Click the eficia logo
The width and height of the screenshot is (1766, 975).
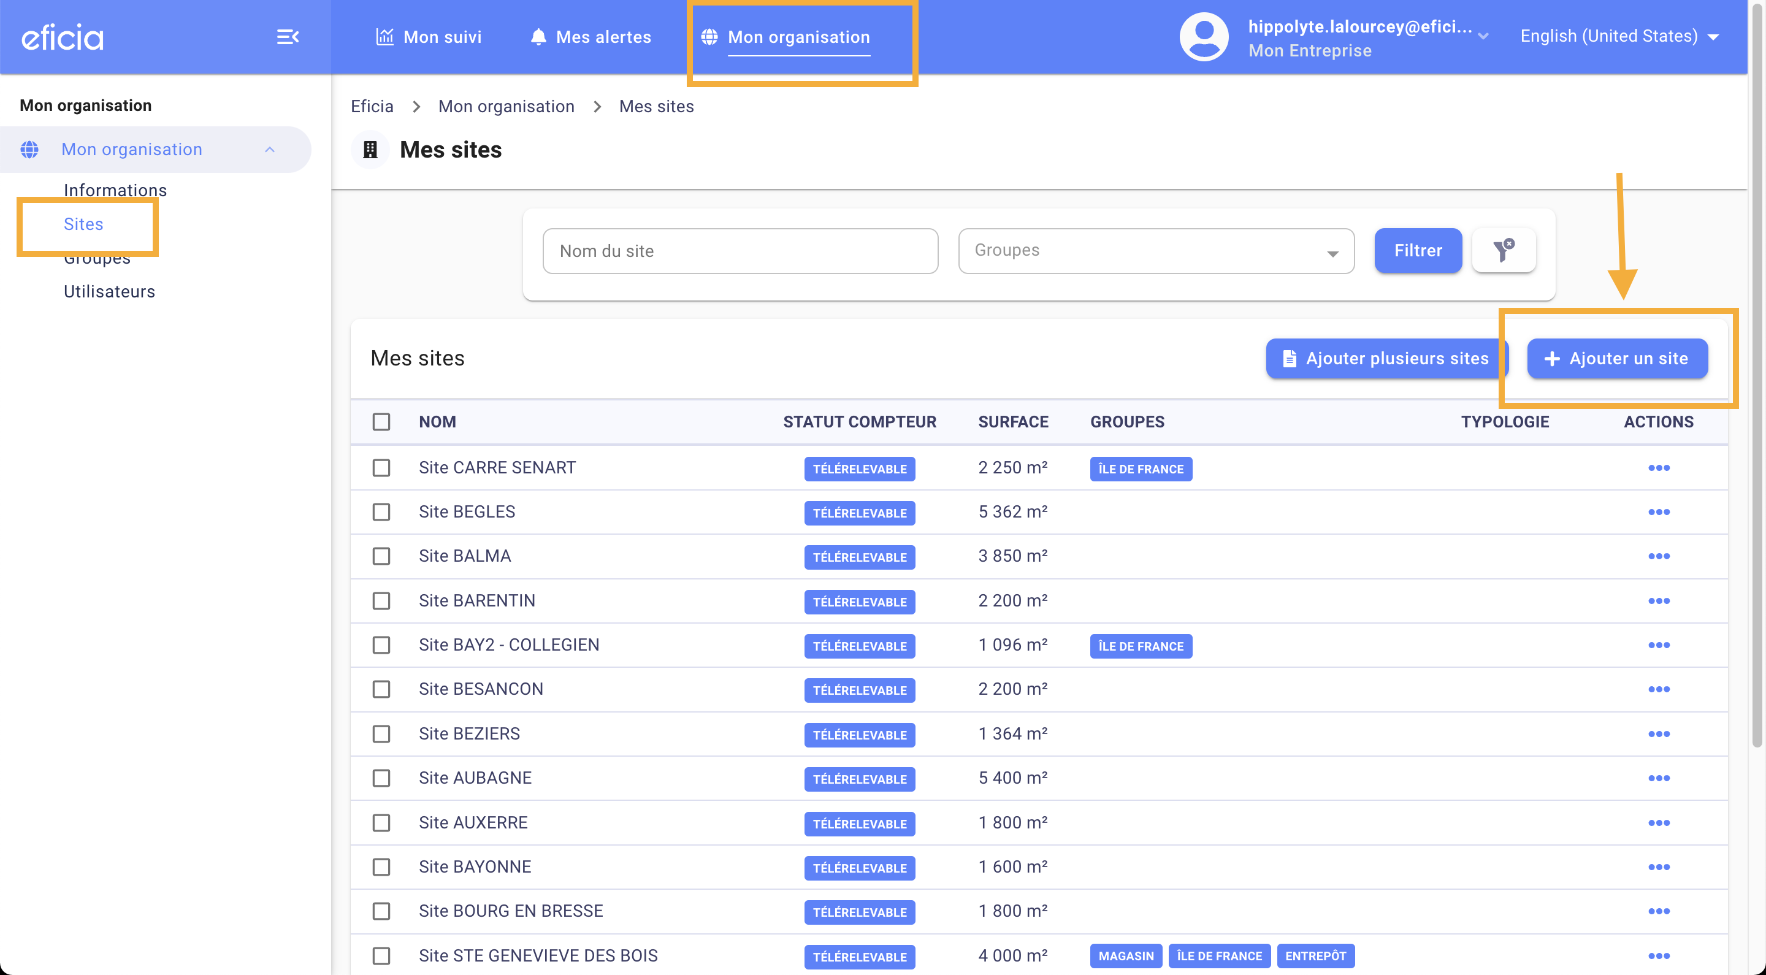click(63, 37)
